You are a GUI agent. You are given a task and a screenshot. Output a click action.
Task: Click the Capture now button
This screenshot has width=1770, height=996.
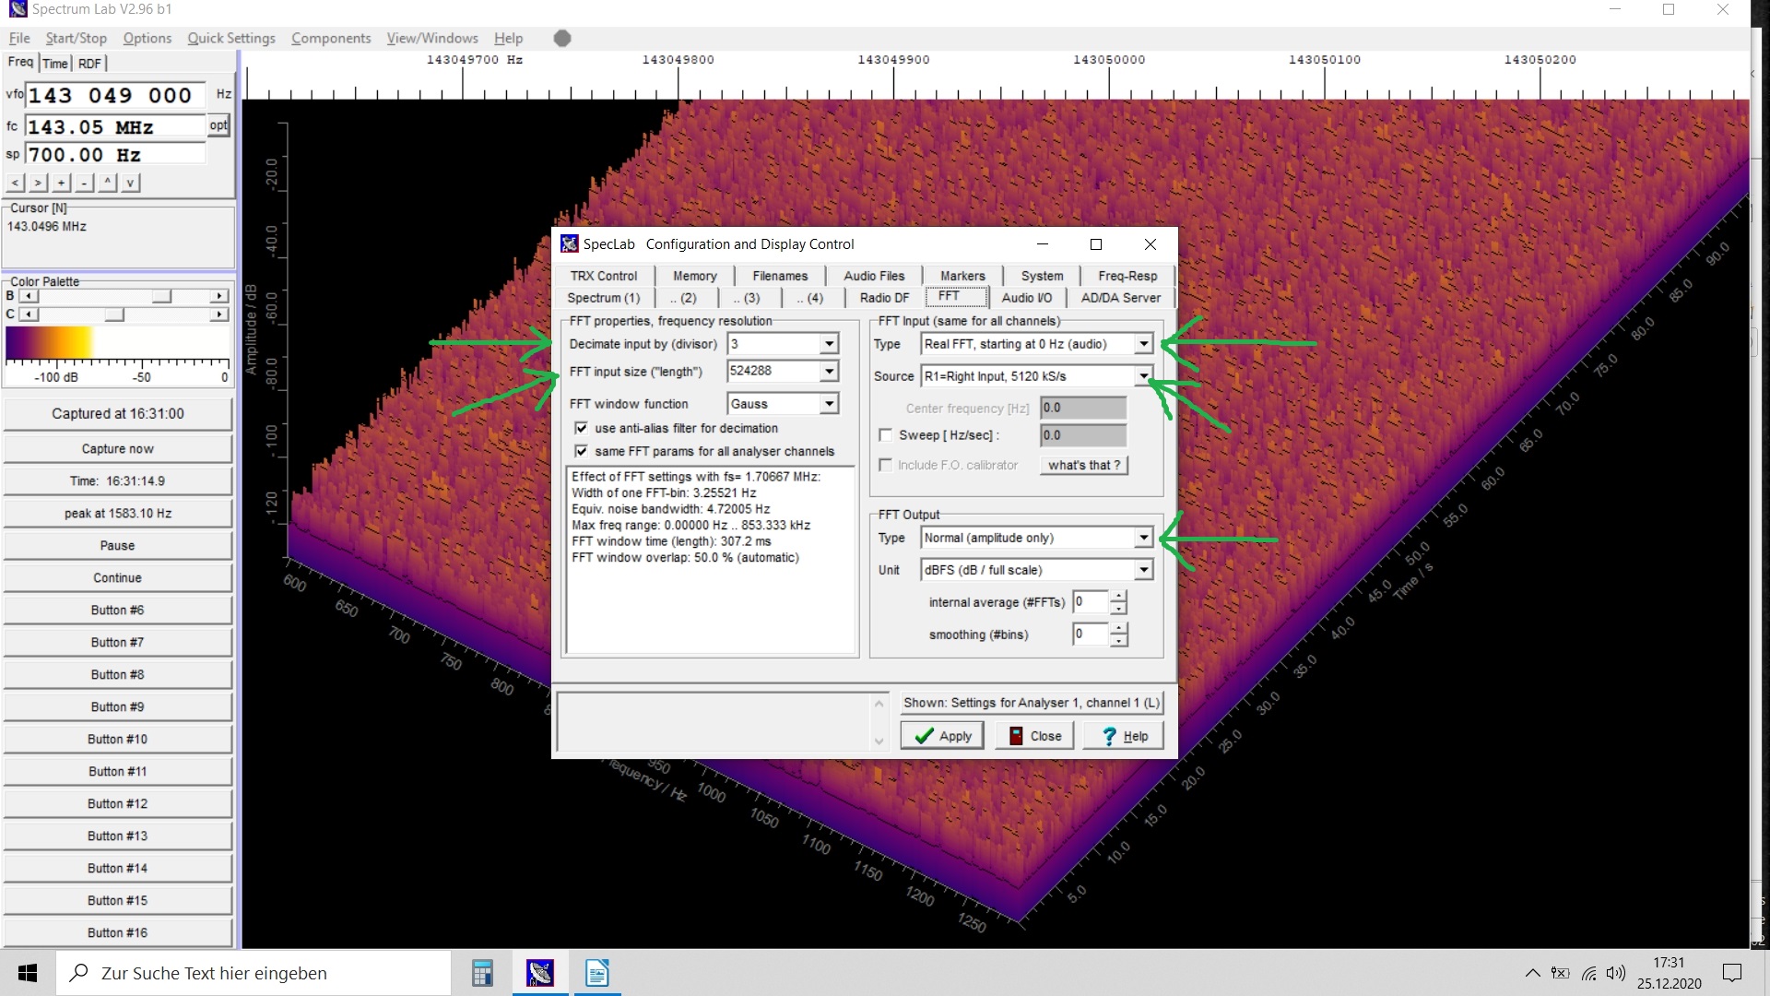118,449
